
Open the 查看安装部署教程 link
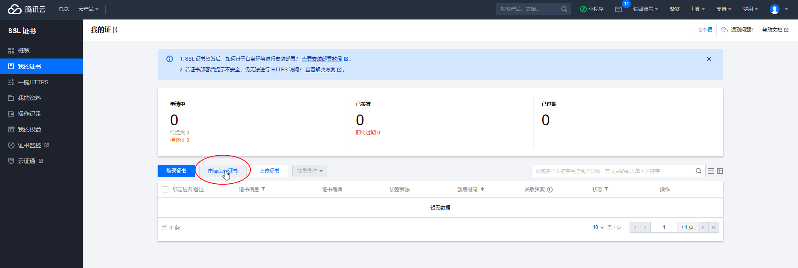tap(322, 59)
